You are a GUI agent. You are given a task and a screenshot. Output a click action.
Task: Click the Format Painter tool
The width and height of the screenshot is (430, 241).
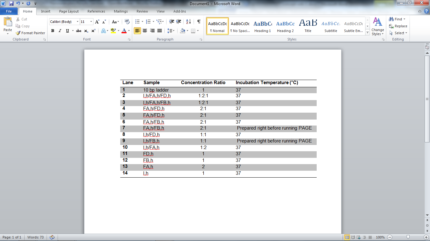click(x=31, y=33)
